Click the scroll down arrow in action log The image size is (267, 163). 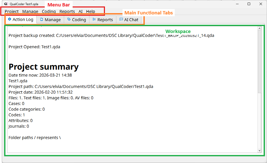pyautogui.click(x=260, y=151)
